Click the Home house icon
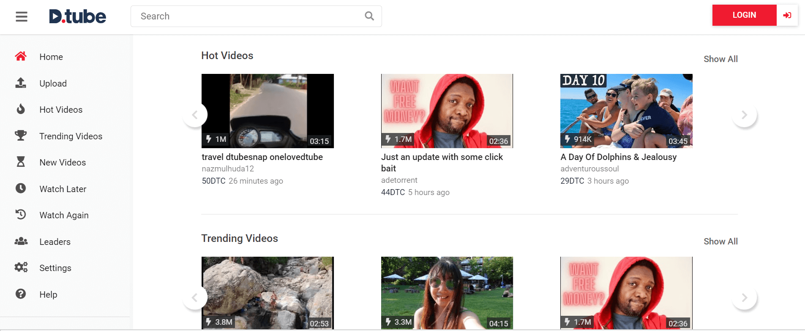 pos(21,56)
